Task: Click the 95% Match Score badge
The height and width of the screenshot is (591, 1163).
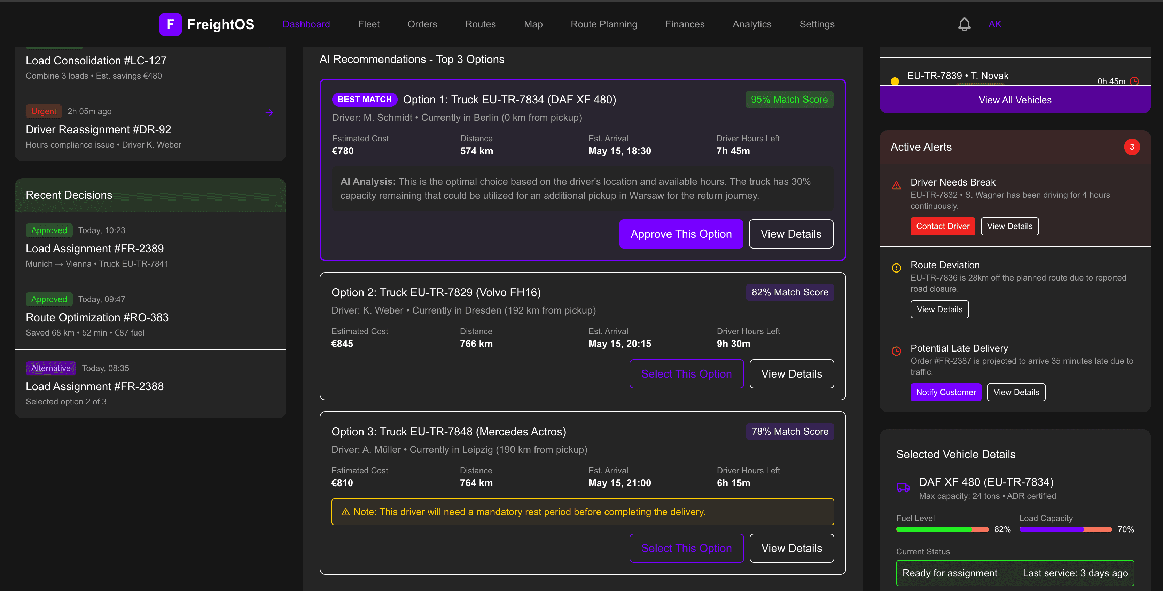Action: coord(789,99)
